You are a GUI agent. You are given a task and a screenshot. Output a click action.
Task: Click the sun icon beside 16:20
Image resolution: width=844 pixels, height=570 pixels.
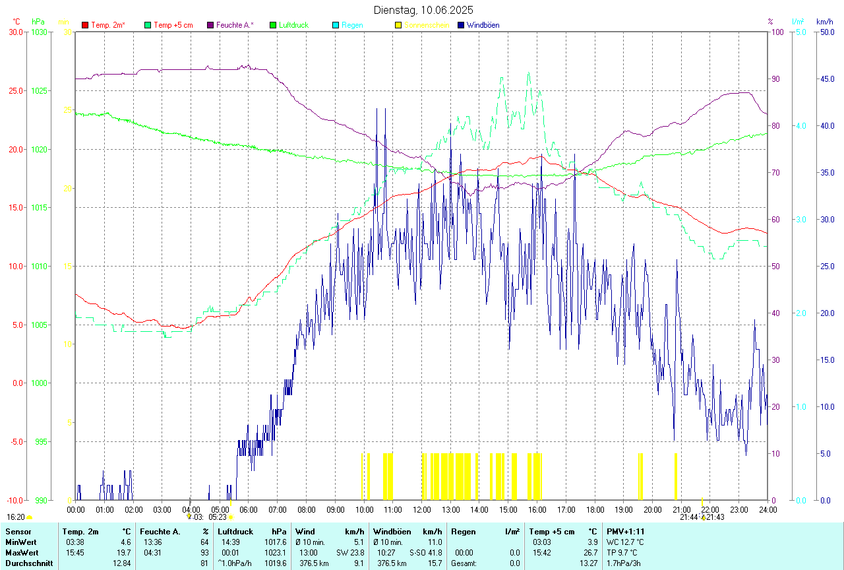[x=29, y=517]
